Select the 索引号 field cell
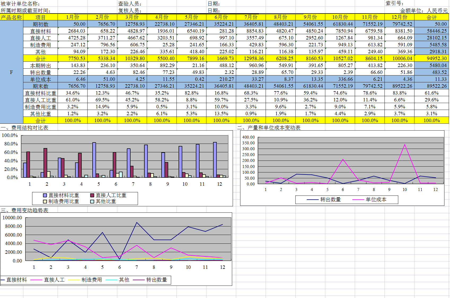The image size is (450, 298). (395, 3)
